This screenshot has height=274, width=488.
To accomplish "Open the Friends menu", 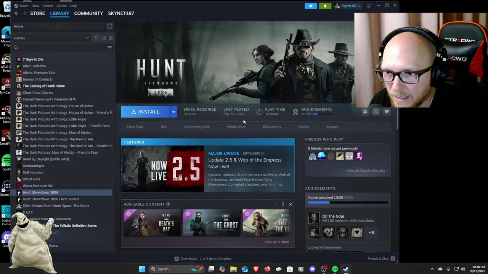I will tap(48, 6).
